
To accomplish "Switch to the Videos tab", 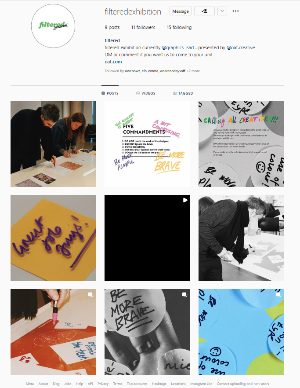I will (x=146, y=93).
